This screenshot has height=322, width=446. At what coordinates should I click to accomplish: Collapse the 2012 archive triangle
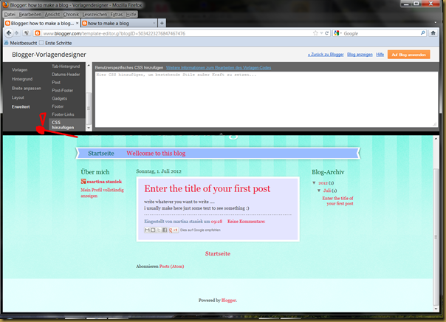pos(314,182)
